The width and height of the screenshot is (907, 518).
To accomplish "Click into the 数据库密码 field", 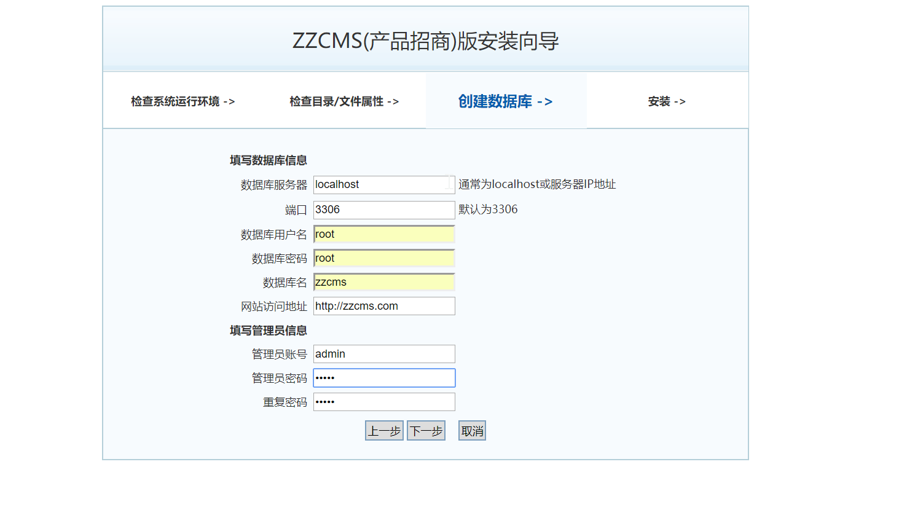I will pyautogui.click(x=384, y=258).
